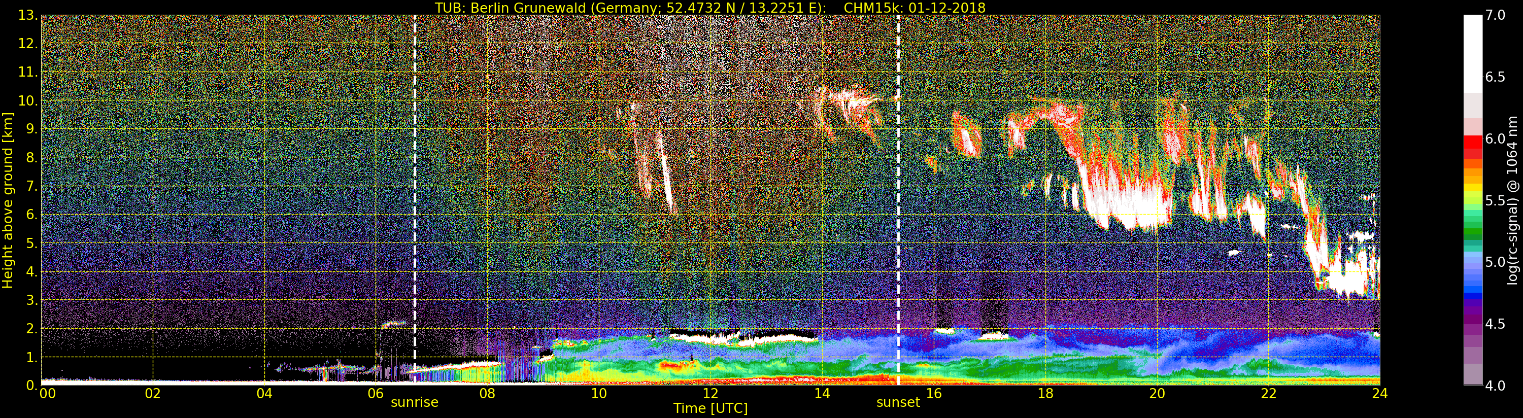Screen dimensions: 1523x418
Task: Click colorbar tick value '4.0'
Action: click(1495, 386)
